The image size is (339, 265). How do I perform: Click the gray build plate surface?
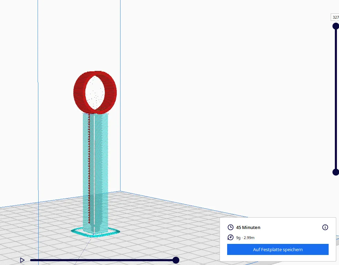(x=173, y=225)
